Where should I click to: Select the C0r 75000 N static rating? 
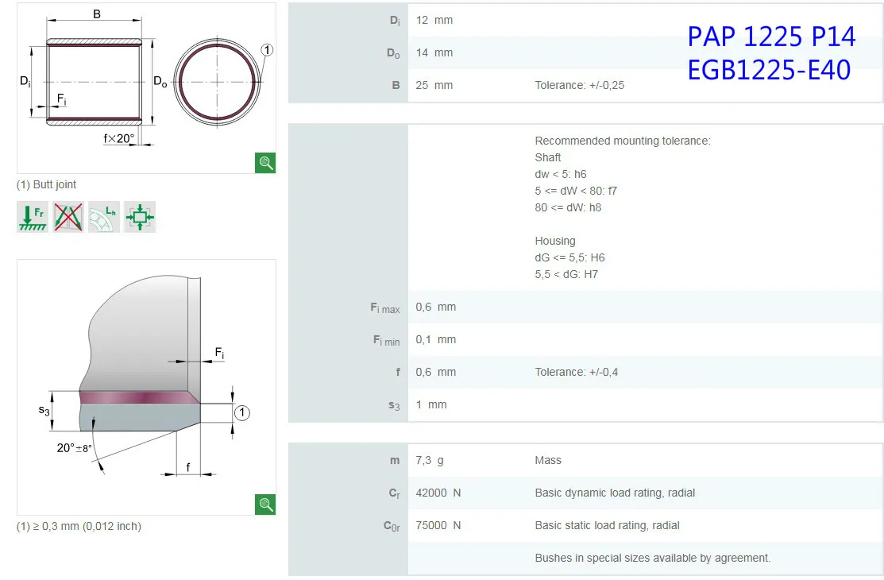click(438, 525)
